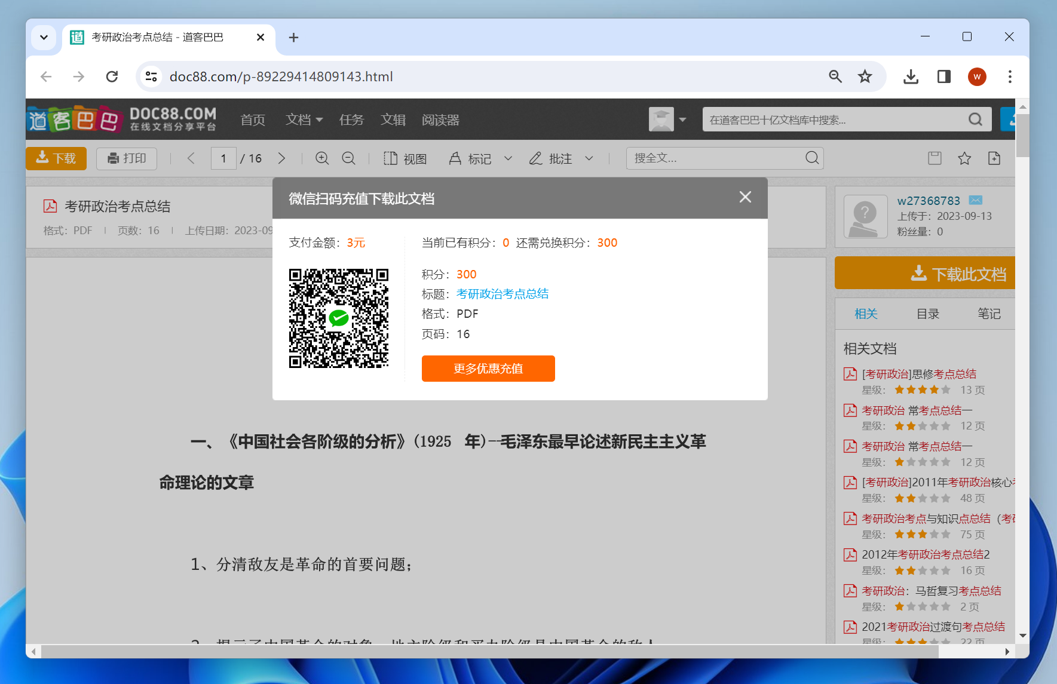Open [考研政治]思修考点总结 related document

[x=919, y=374]
